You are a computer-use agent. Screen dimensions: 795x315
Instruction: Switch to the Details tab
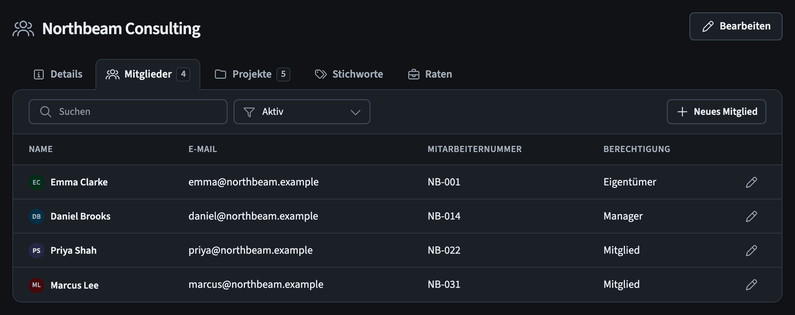[x=58, y=75]
